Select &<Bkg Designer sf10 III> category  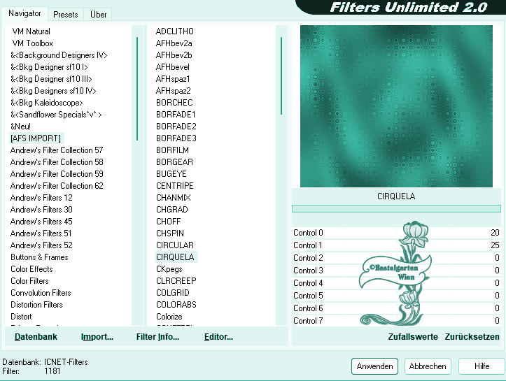point(51,79)
